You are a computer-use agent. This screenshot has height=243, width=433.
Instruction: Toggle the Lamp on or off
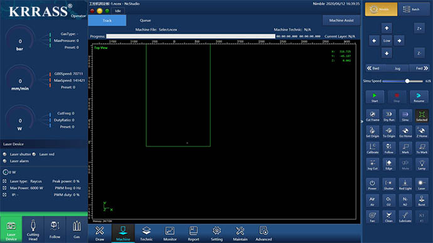point(422,165)
